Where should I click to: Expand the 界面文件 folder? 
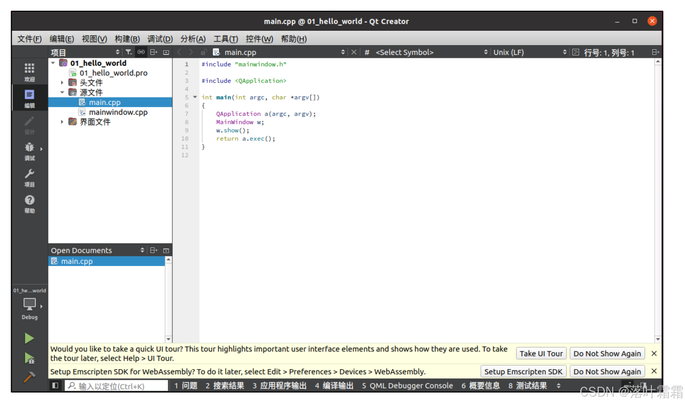coord(62,122)
